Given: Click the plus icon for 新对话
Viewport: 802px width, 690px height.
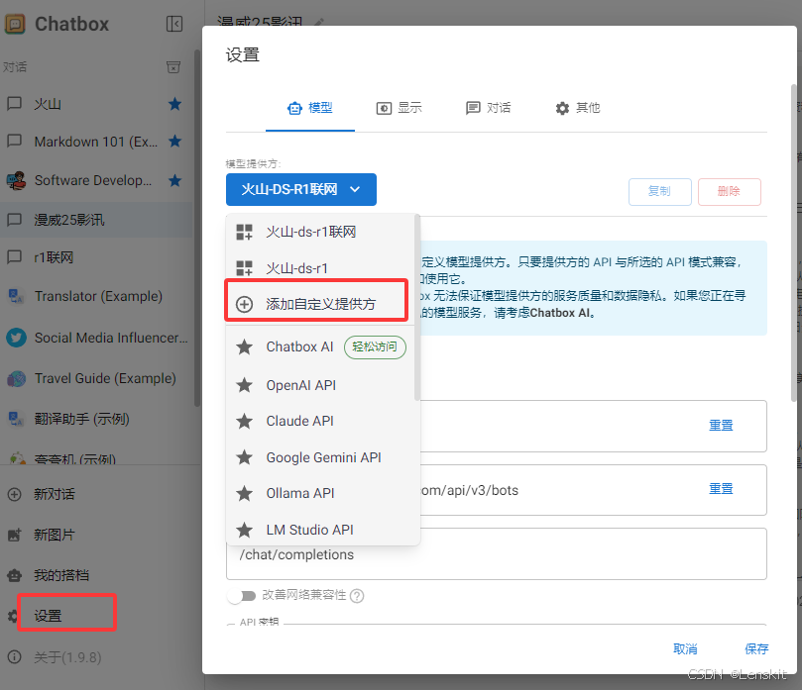Looking at the screenshot, I should pyautogui.click(x=14, y=494).
